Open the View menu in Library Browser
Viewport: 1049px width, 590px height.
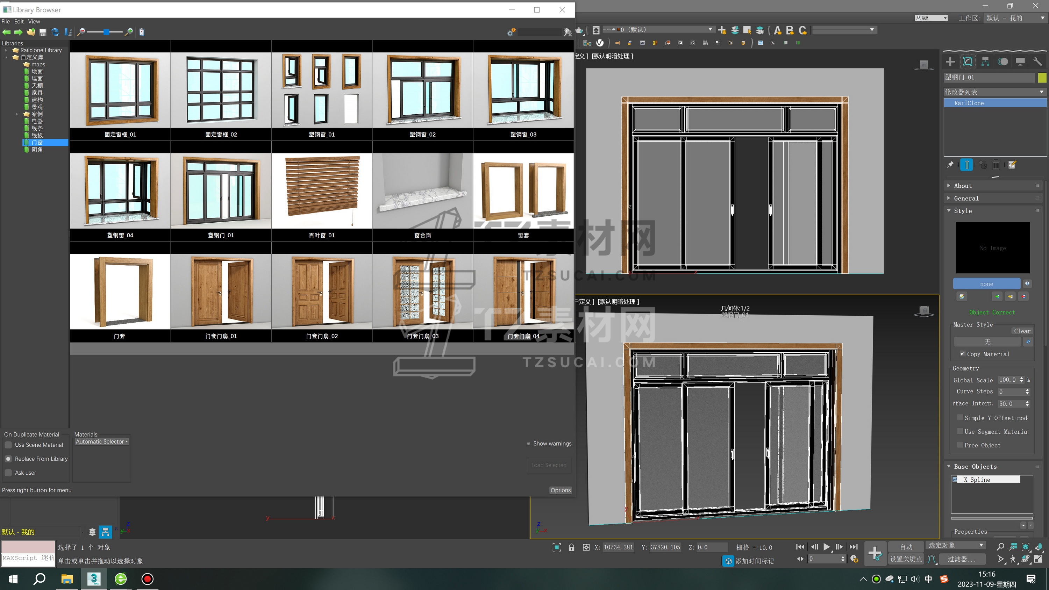34,22
